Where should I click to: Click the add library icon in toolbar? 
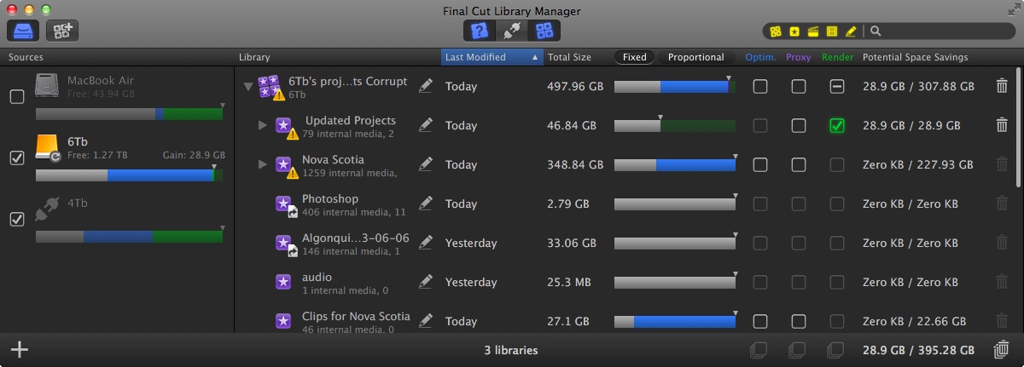63,31
